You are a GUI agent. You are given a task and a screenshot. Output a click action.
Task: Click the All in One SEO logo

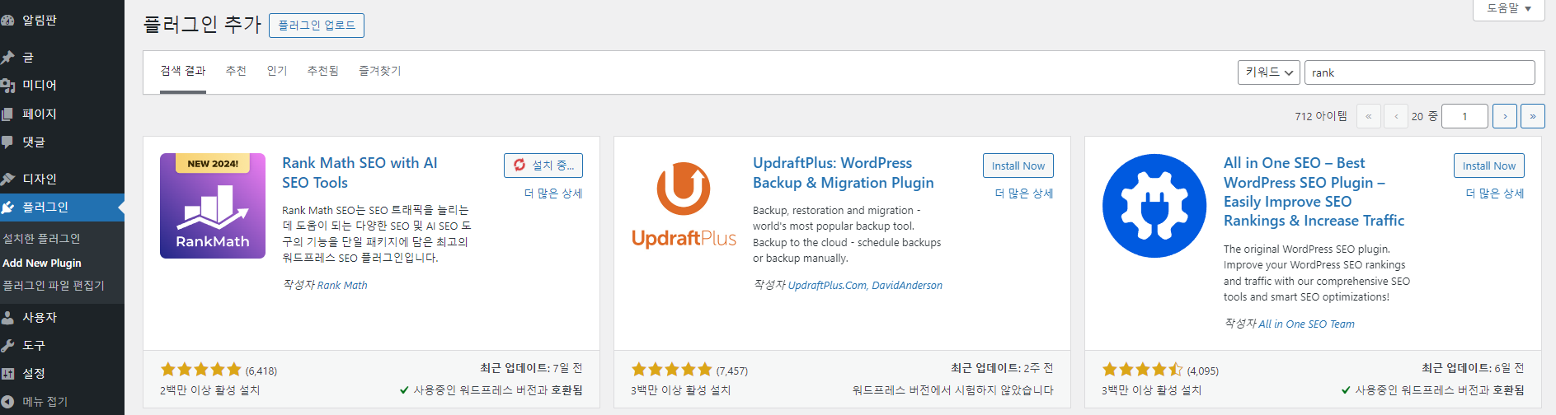(x=1154, y=206)
